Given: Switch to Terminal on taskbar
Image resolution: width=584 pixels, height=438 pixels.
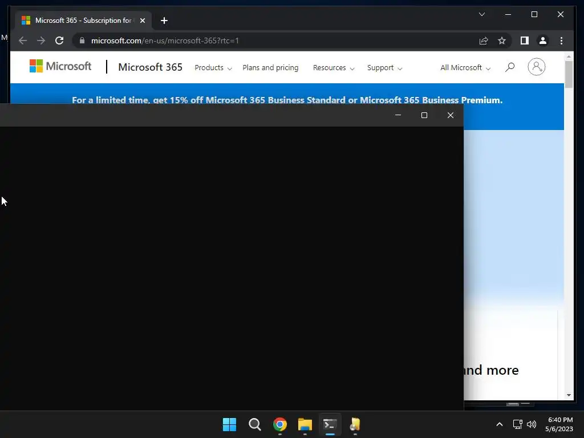Looking at the screenshot, I should (330, 424).
